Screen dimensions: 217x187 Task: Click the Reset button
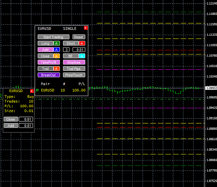click(79, 37)
